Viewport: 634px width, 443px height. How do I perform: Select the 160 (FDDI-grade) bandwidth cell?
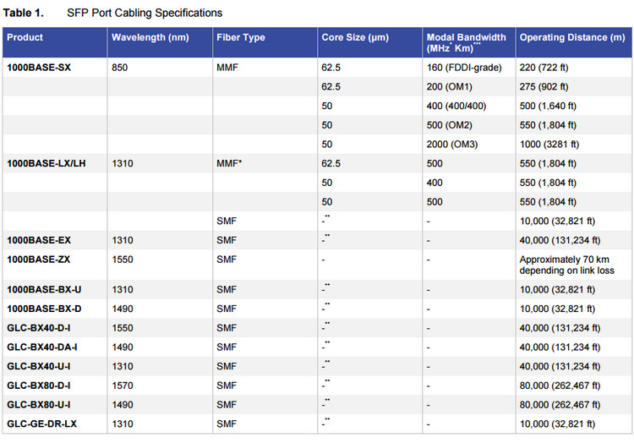click(x=465, y=68)
